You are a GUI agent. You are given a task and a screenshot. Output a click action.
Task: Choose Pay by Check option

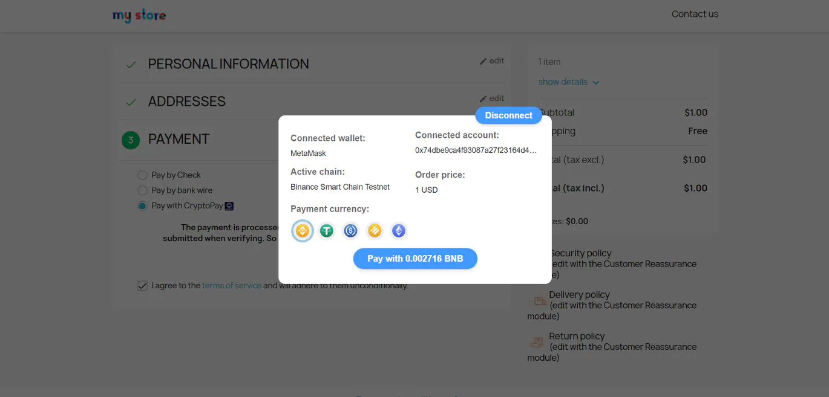(x=142, y=175)
